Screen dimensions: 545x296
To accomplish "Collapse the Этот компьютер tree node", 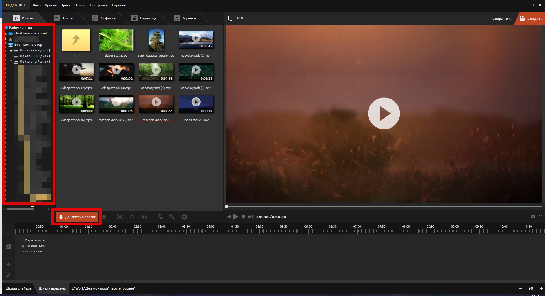I will pyautogui.click(x=6, y=45).
